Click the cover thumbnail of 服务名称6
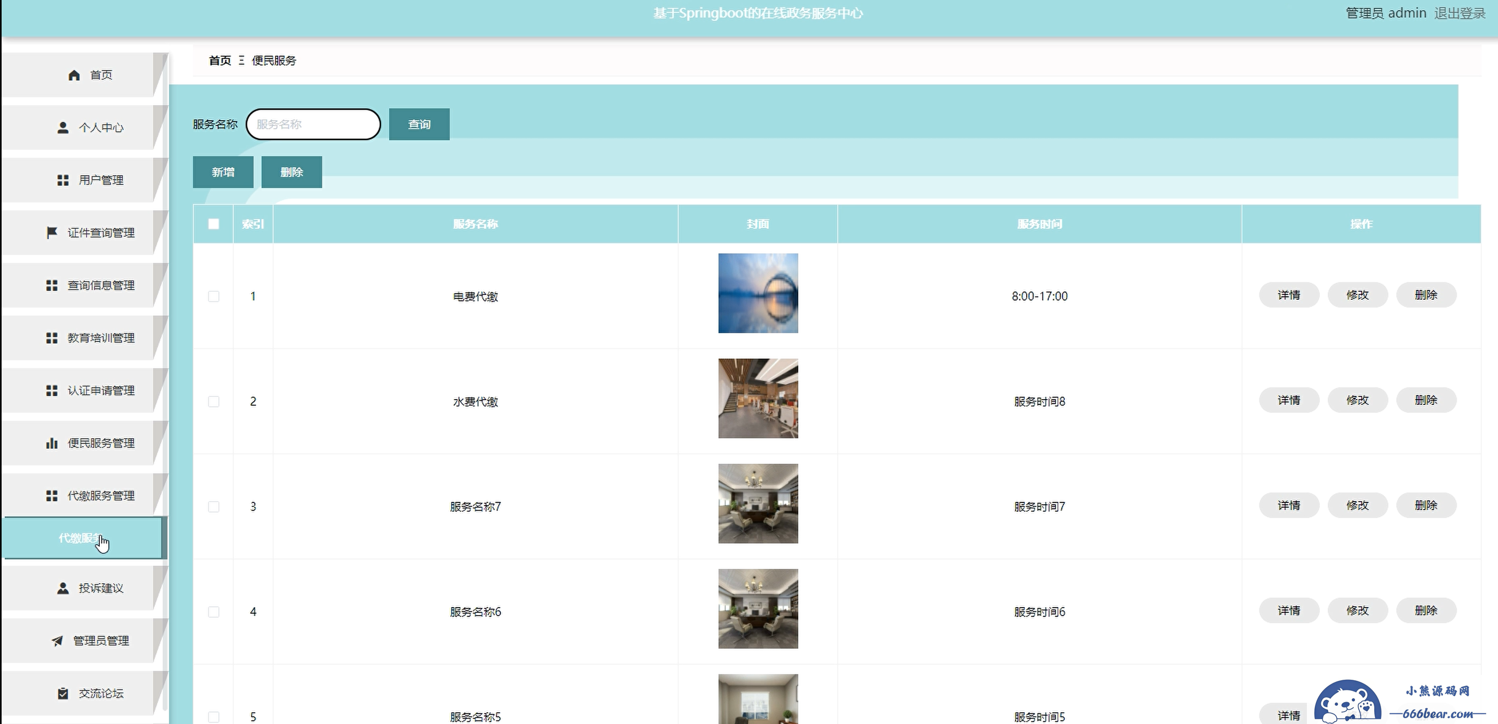Viewport: 1498px width, 724px height. pyautogui.click(x=758, y=609)
